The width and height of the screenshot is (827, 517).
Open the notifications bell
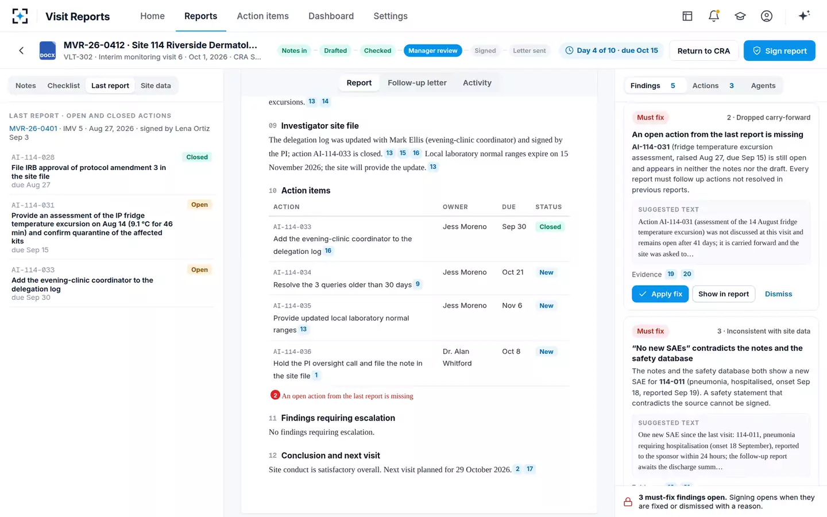coord(714,16)
